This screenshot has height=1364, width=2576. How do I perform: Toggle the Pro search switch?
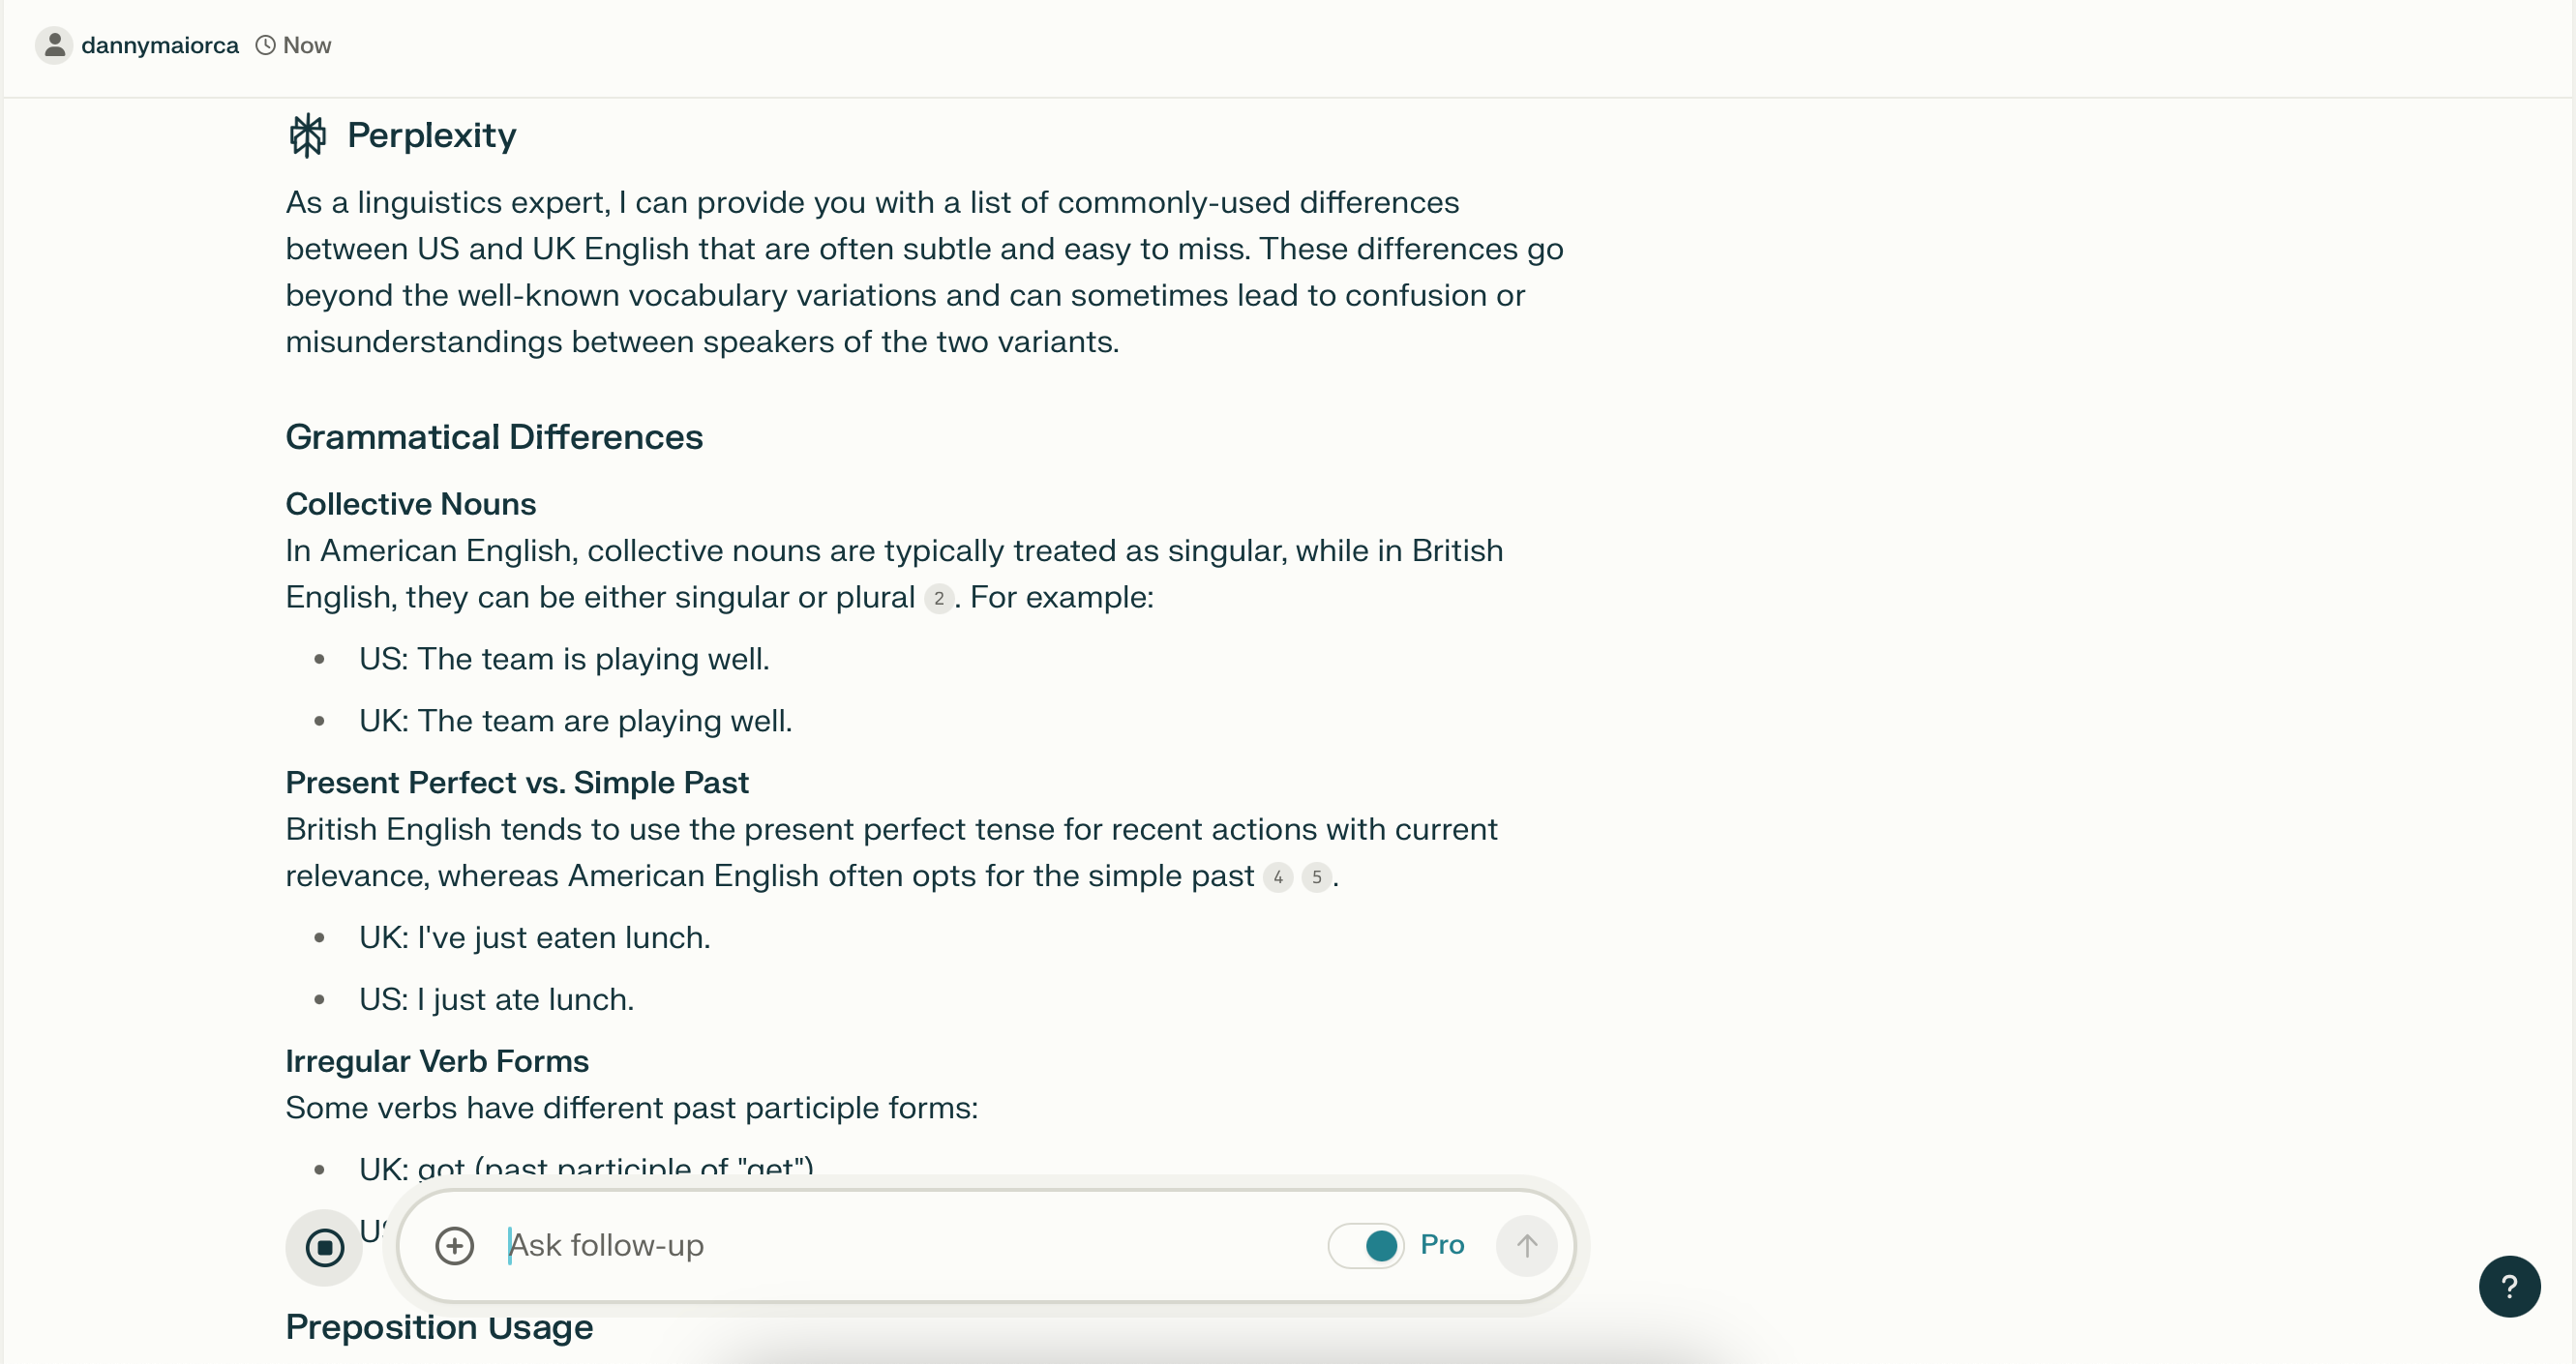pos(1366,1246)
